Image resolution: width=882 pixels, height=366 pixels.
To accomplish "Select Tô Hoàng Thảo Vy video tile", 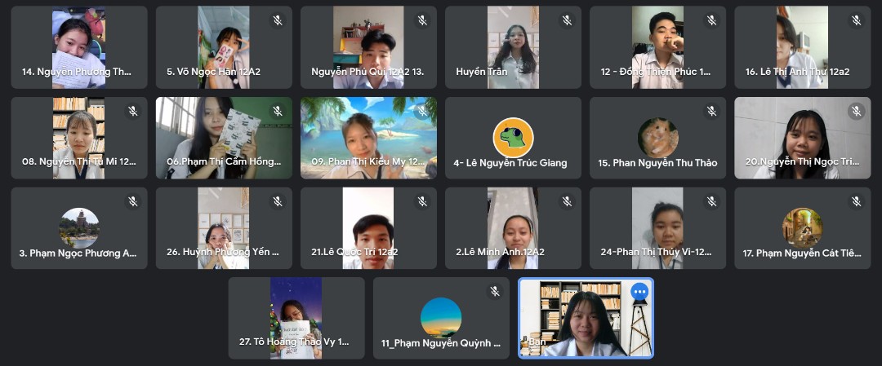I will click(296, 318).
